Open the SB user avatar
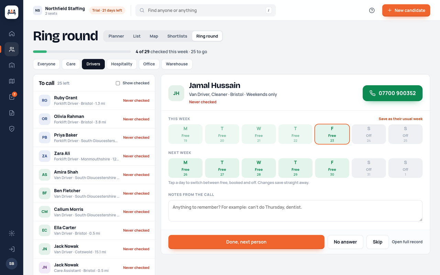Viewport: 440px width, 275px height. [x=12, y=264]
